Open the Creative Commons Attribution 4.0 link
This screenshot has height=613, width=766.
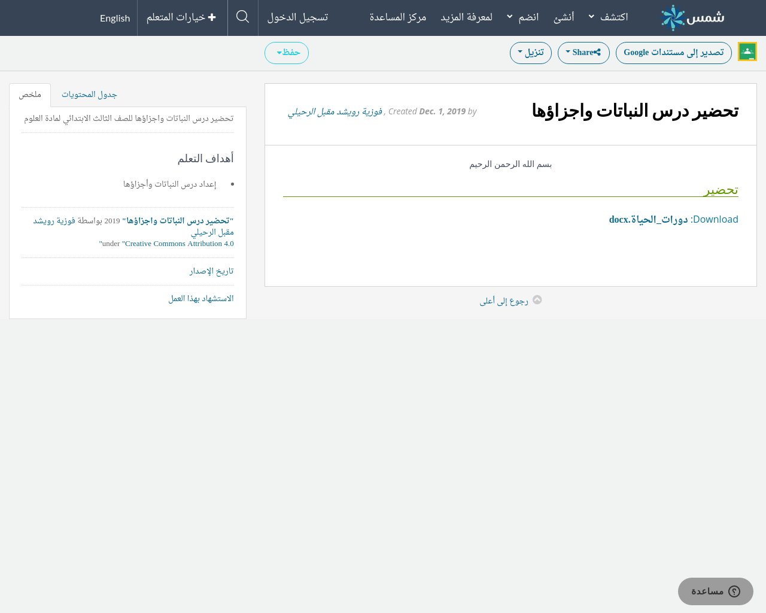[x=179, y=244]
